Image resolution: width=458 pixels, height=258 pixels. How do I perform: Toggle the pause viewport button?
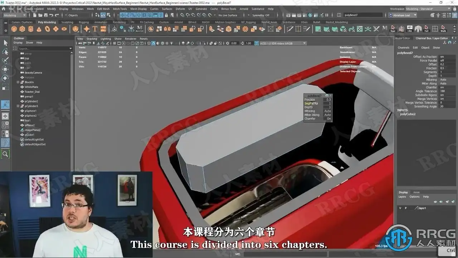(x=327, y=15)
